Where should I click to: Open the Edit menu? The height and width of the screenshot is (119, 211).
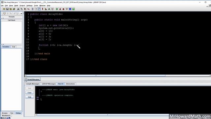[6, 6]
